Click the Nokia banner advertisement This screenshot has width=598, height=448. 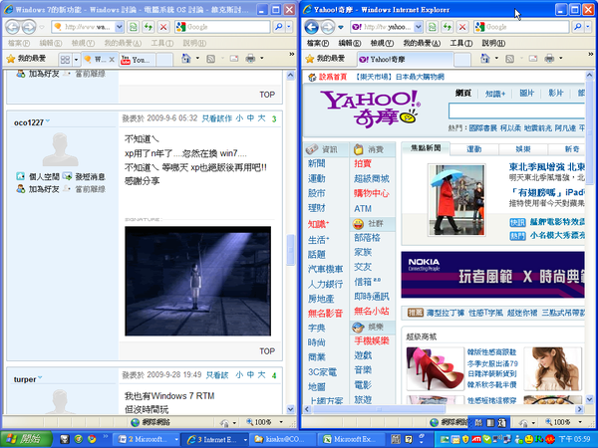(492, 275)
